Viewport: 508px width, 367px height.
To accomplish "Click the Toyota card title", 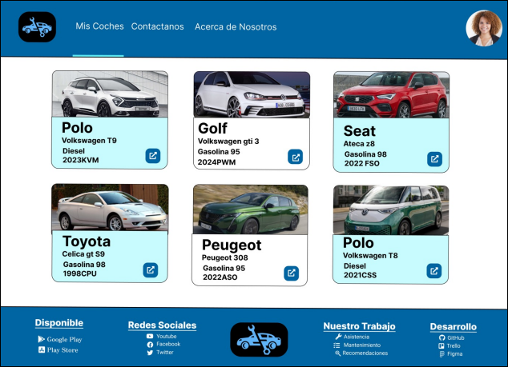I will point(87,241).
